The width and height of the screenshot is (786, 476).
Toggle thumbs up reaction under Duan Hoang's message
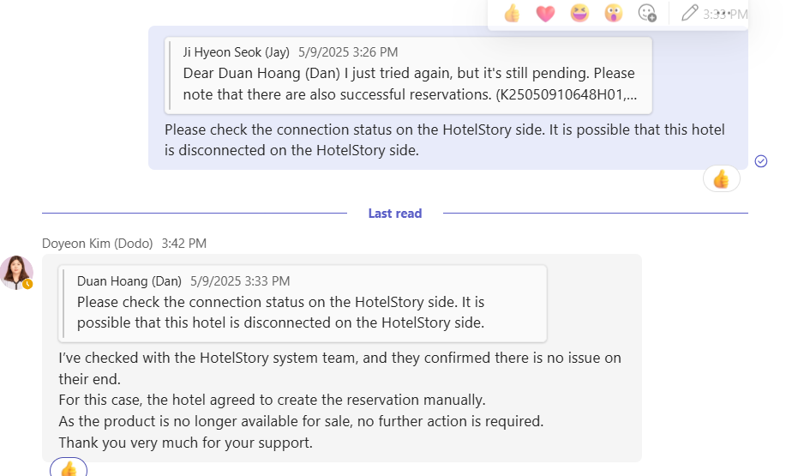tap(721, 178)
